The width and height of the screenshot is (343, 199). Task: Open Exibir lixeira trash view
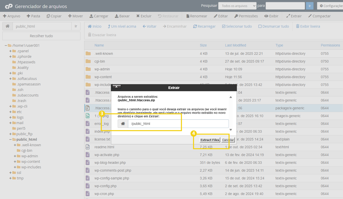coord(308,26)
